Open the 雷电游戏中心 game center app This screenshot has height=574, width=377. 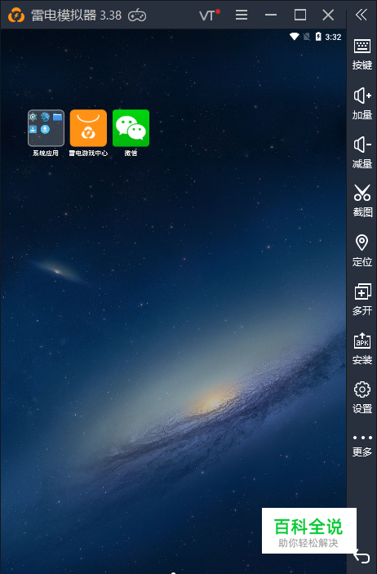pos(88,128)
